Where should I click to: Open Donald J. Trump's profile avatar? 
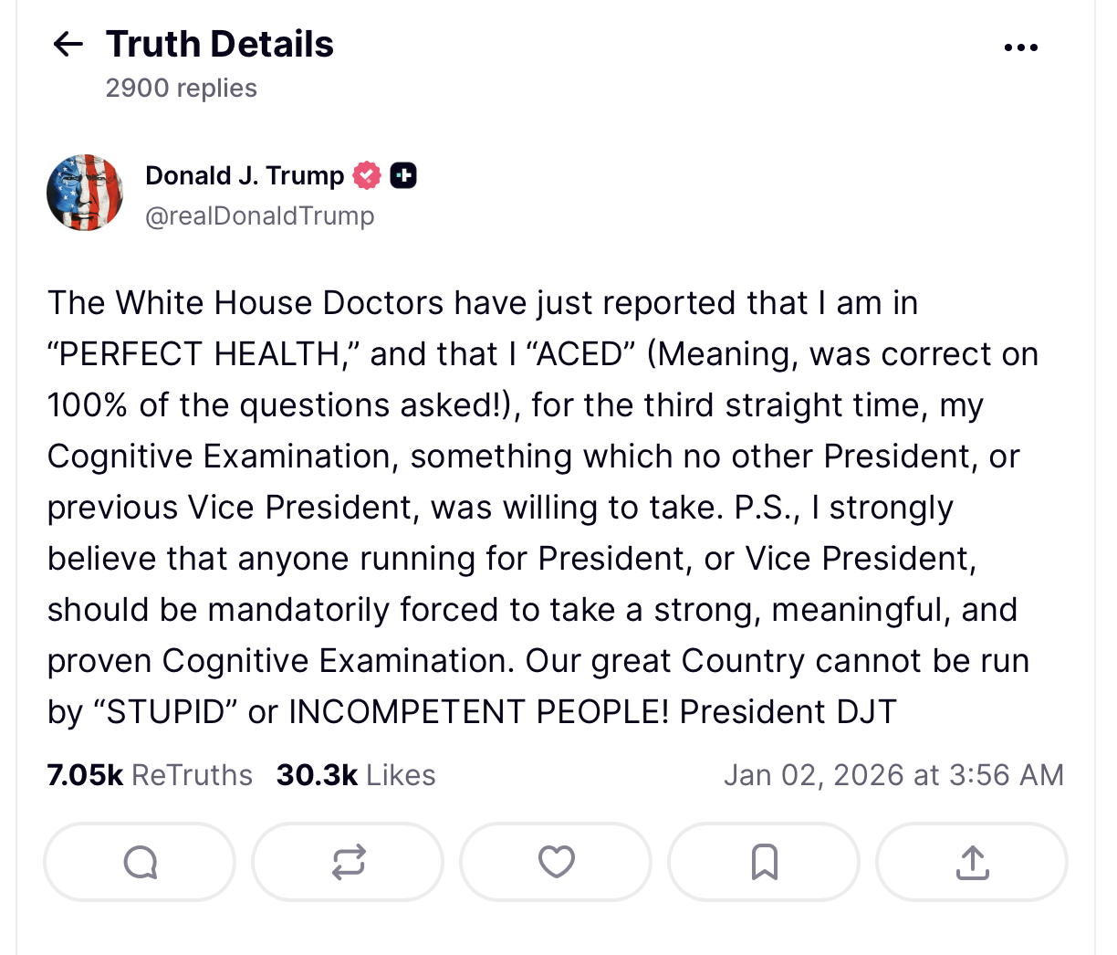[x=85, y=193]
